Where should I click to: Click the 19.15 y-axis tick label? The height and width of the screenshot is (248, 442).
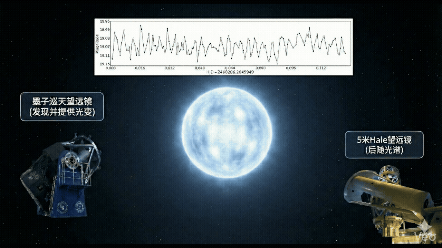[x=104, y=64]
